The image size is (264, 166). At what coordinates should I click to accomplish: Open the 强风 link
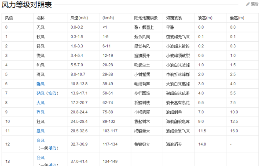(40, 84)
